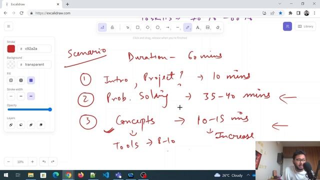Open Microsoft Teams from the taskbar
The image size is (320, 180).
pos(118,175)
